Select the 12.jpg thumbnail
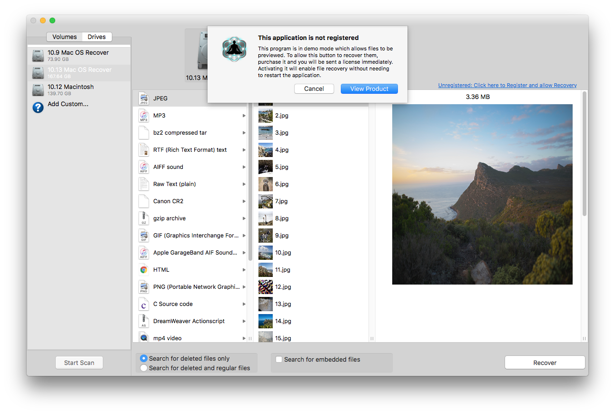 tap(266, 287)
